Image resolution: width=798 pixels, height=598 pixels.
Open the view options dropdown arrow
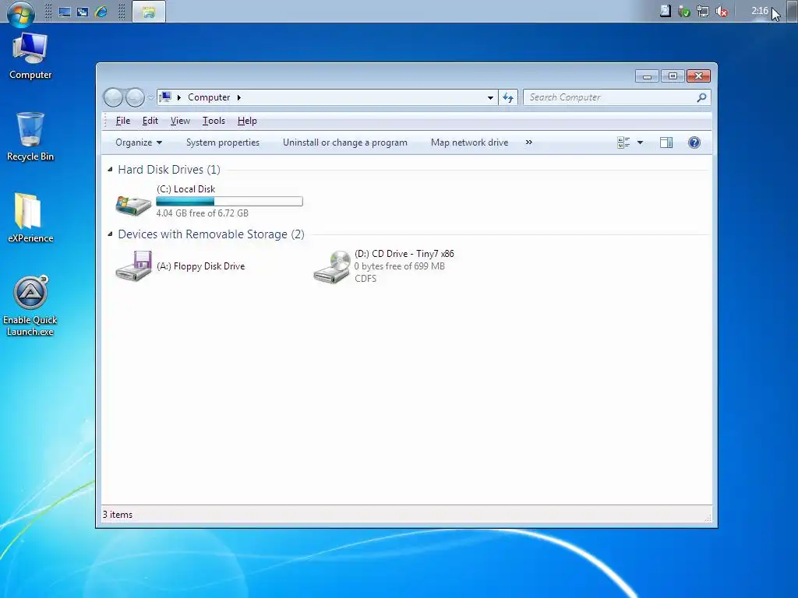[x=641, y=142]
